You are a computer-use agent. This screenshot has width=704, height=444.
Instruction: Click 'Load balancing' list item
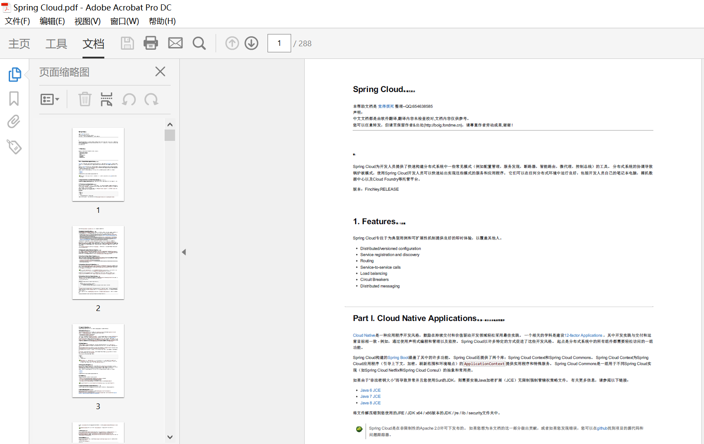374,273
